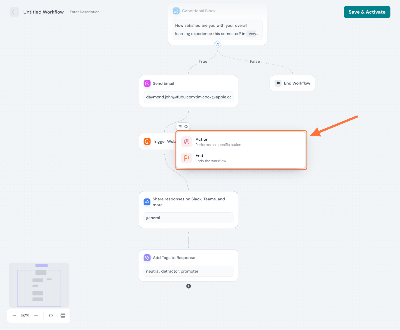Click the minimap overview thumbnail
This screenshot has width=400, height=330.
coord(39,285)
